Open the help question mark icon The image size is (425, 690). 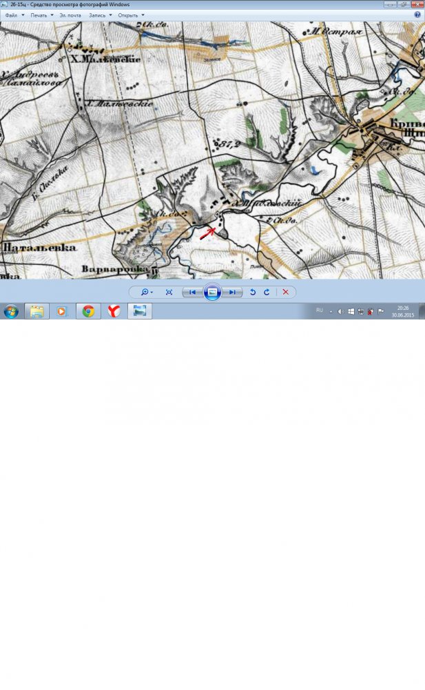[x=417, y=14]
